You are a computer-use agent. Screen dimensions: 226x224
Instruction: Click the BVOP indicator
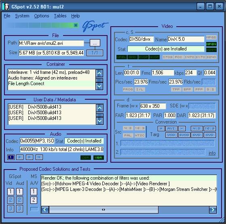(144, 57)
